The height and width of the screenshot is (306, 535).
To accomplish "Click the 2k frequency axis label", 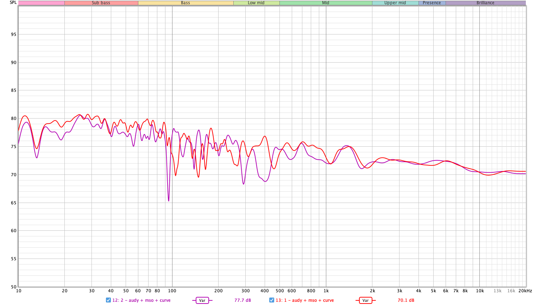I will [372, 291].
